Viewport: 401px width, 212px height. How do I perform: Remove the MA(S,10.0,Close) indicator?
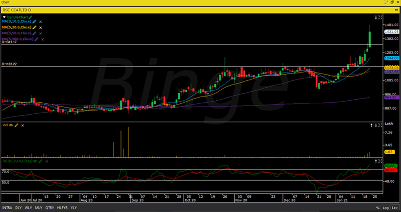tap(41, 22)
